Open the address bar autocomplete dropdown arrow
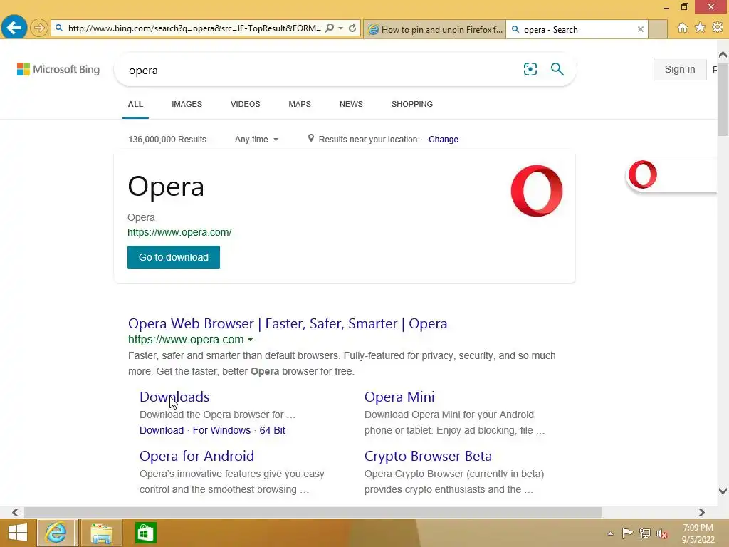The image size is (729, 547). coord(341,28)
